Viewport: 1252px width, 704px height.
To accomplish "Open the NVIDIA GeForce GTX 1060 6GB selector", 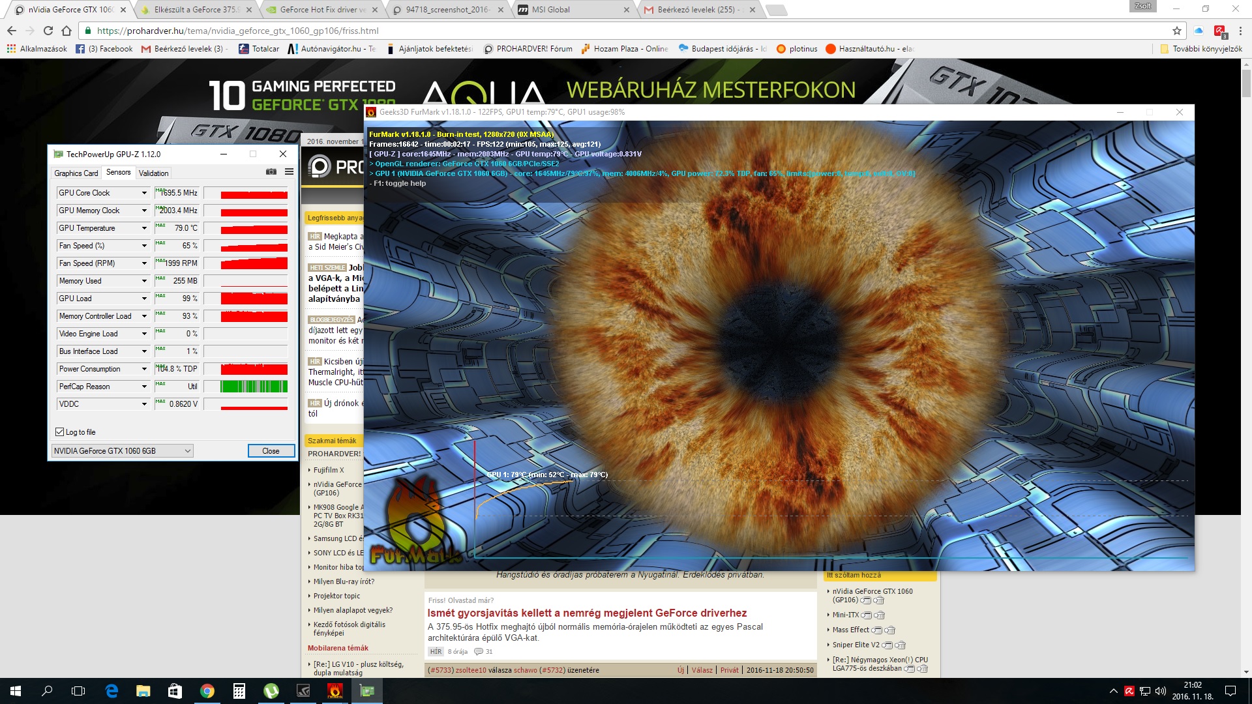I will point(123,451).
